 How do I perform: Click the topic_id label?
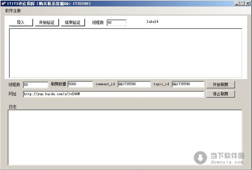[x=161, y=84]
